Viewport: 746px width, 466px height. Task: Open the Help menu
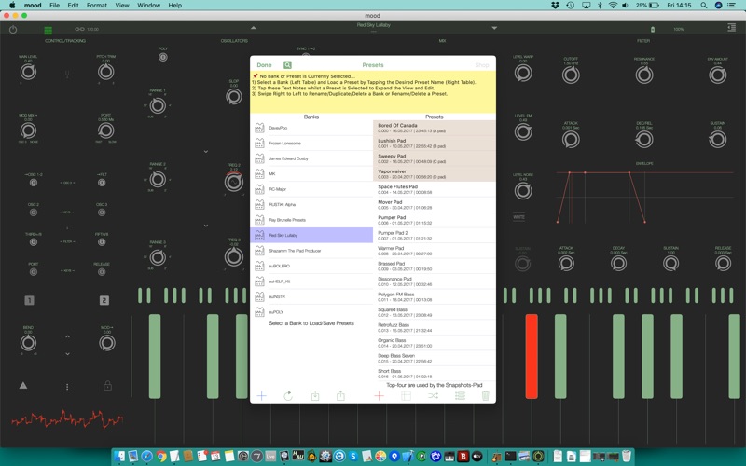tap(174, 6)
